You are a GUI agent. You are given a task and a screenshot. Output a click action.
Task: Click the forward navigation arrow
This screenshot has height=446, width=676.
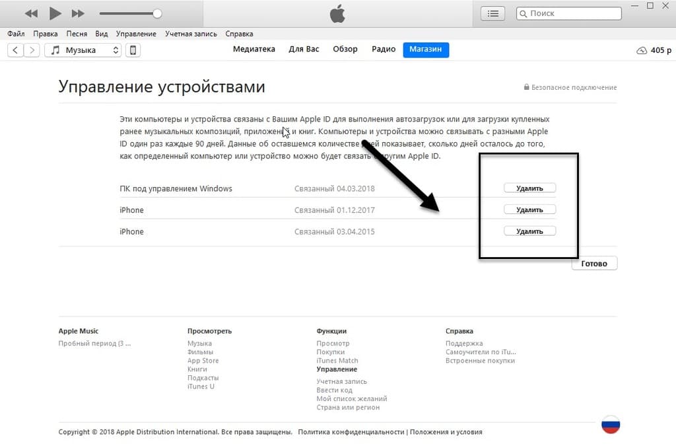(32, 50)
